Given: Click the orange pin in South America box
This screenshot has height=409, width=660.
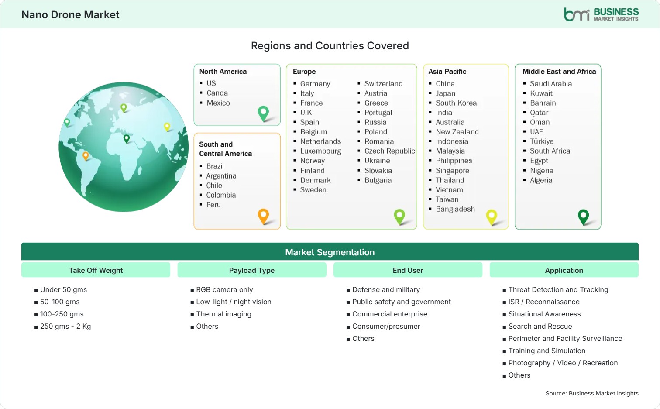Looking at the screenshot, I should pyautogui.click(x=263, y=216).
